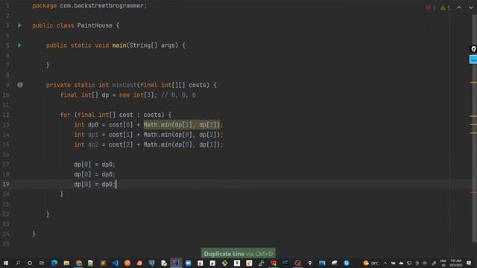Open Task View from the taskbar
Image resolution: width=477 pixels, height=268 pixels.
[x=42, y=263]
